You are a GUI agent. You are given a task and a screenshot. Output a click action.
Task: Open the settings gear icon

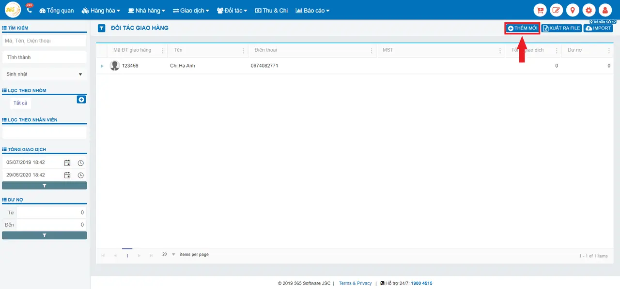[589, 10]
